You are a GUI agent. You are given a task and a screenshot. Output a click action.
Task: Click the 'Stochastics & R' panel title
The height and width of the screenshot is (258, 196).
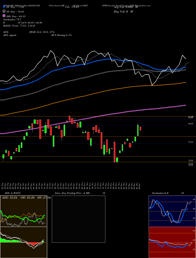160,193
